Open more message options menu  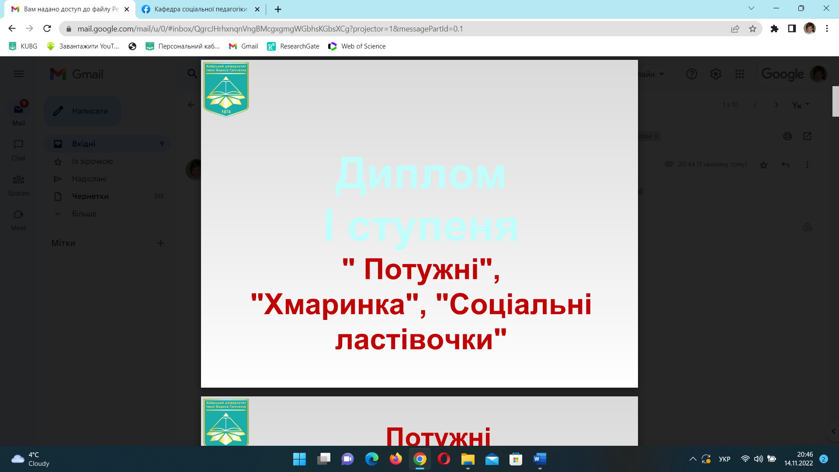pos(807,165)
